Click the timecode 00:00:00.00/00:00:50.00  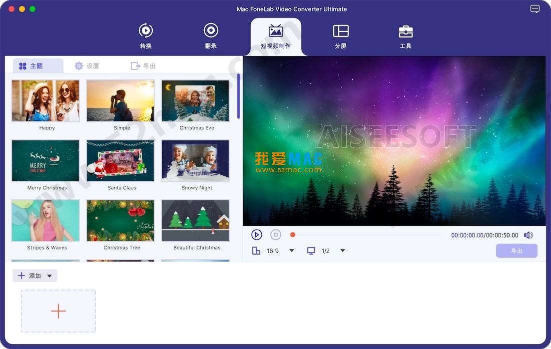(485, 235)
